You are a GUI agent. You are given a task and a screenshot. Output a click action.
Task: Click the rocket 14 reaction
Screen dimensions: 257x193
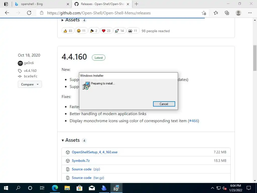(119, 31)
